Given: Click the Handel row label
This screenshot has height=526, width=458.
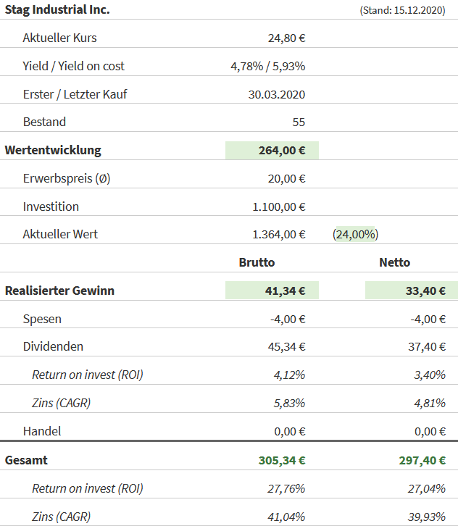Looking at the screenshot, I should 42,431.
